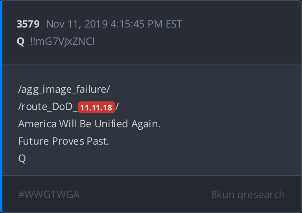Viewport: 302px width, 213px height.
Task: Click the /route_DoD_ text
Action: [48, 107]
